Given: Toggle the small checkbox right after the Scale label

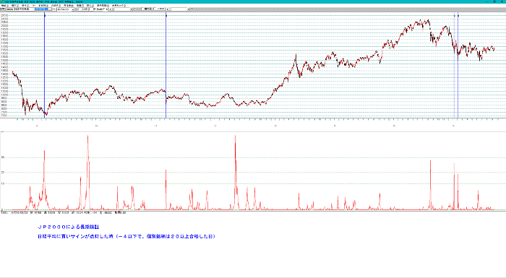Looking at the screenshot, I should [x=104, y=9].
